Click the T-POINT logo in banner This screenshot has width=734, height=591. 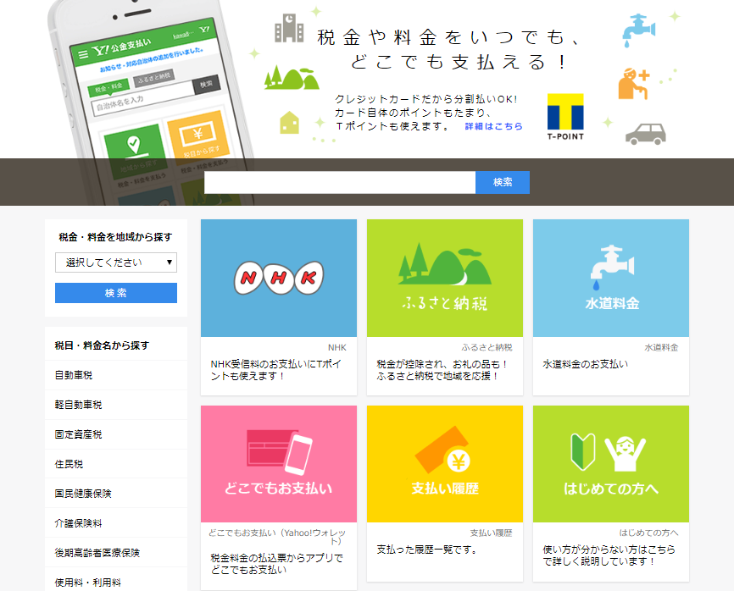click(x=565, y=117)
